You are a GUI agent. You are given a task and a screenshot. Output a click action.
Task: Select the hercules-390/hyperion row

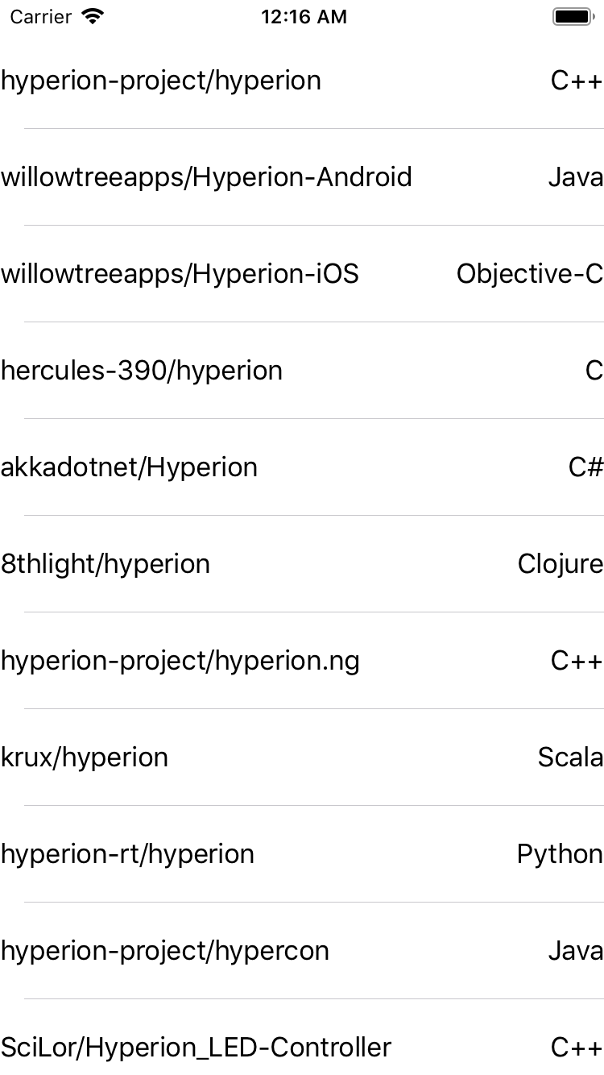click(142, 370)
